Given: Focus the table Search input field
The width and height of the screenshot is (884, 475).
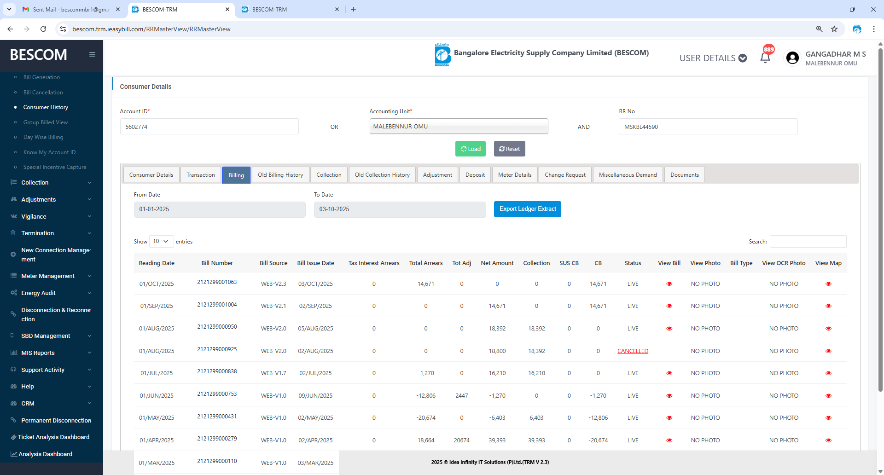Looking at the screenshot, I should click(808, 241).
